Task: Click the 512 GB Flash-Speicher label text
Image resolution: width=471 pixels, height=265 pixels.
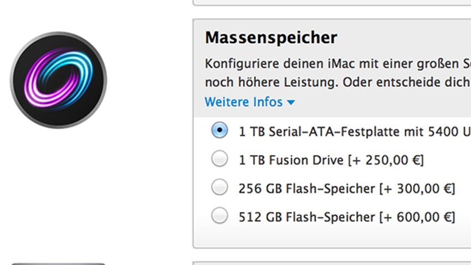Action: click(x=306, y=217)
